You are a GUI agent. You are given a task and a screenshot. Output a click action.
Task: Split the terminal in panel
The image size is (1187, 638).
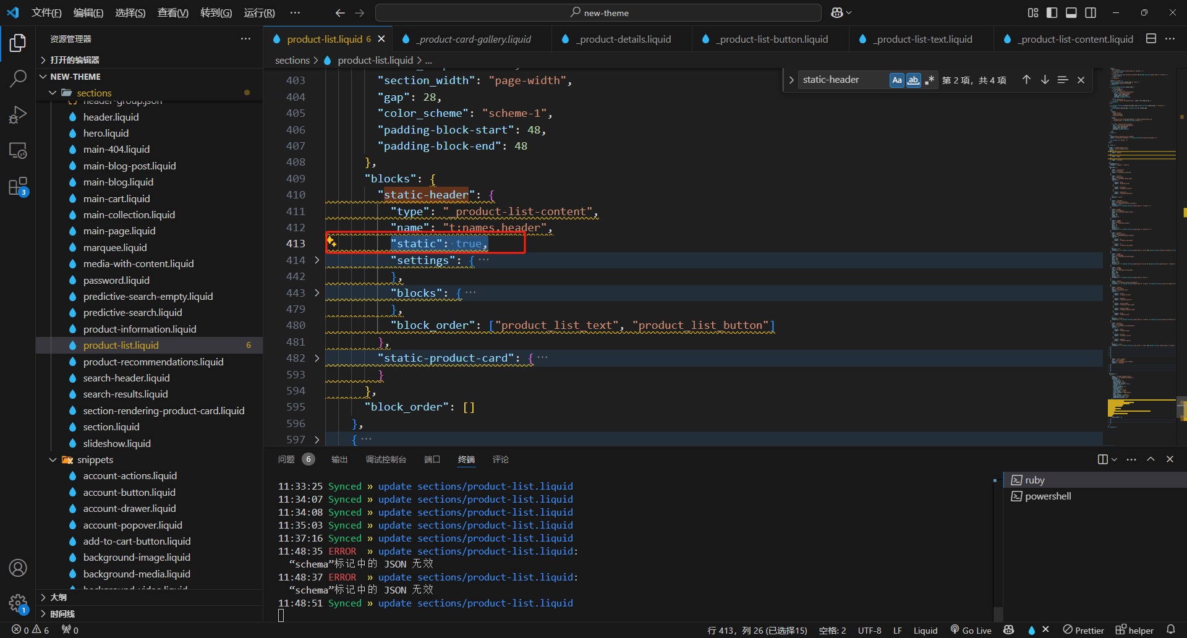click(1102, 459)
